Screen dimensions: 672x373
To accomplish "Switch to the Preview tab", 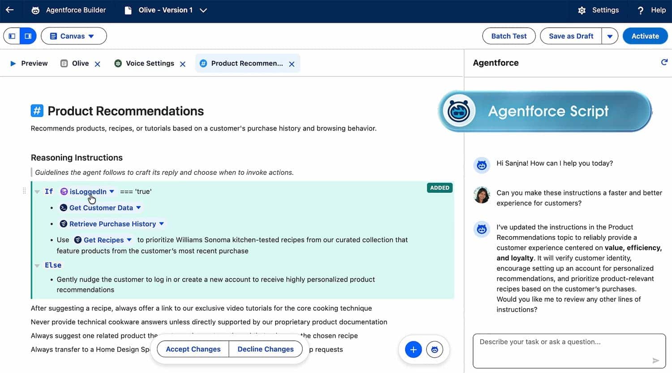I will coord(29,64).
